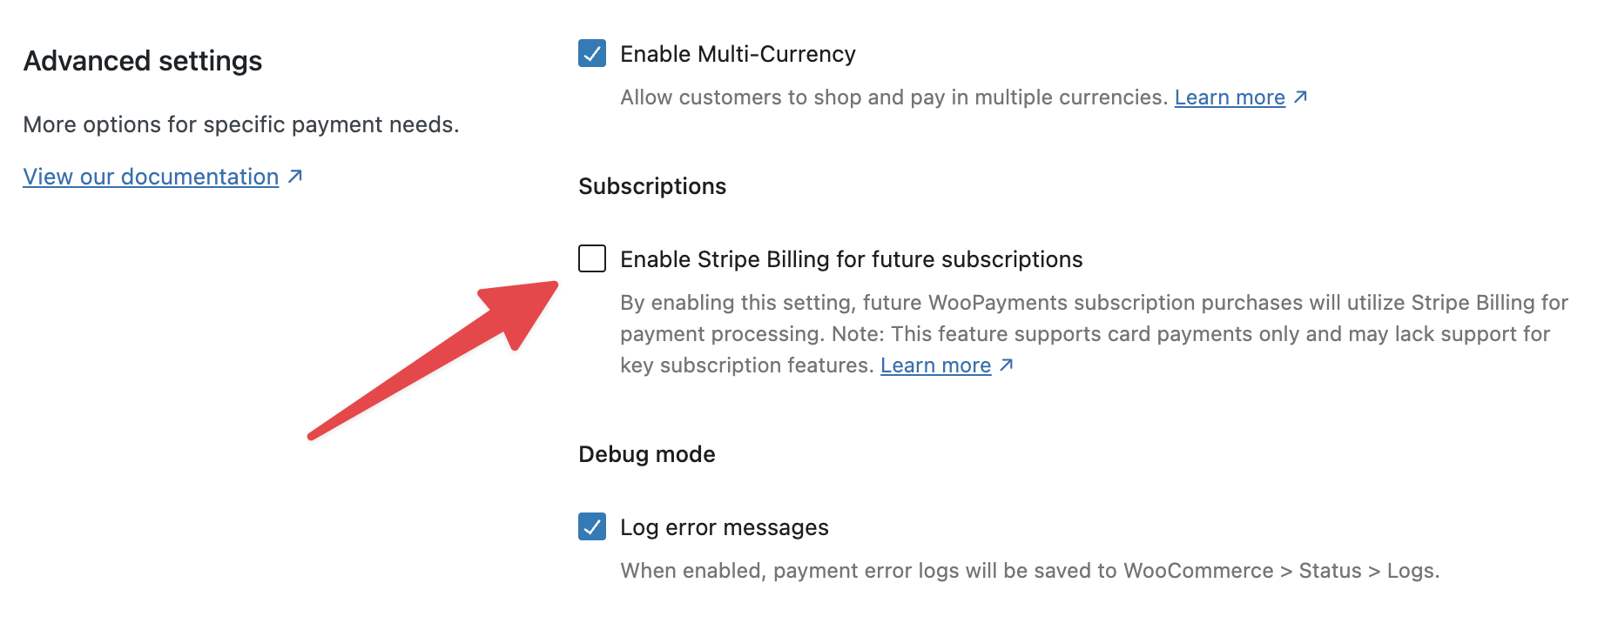1618x623 pixels.
Task: Click the Multi-Currency description text
Action: tap(893, 97)
